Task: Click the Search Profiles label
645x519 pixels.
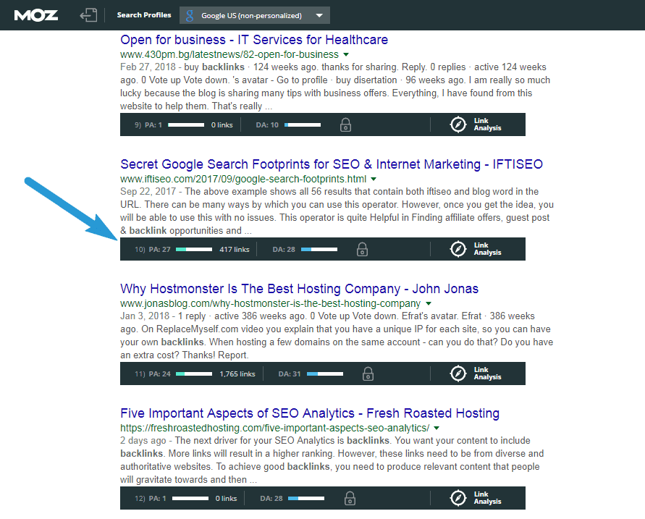Action: 144,14
